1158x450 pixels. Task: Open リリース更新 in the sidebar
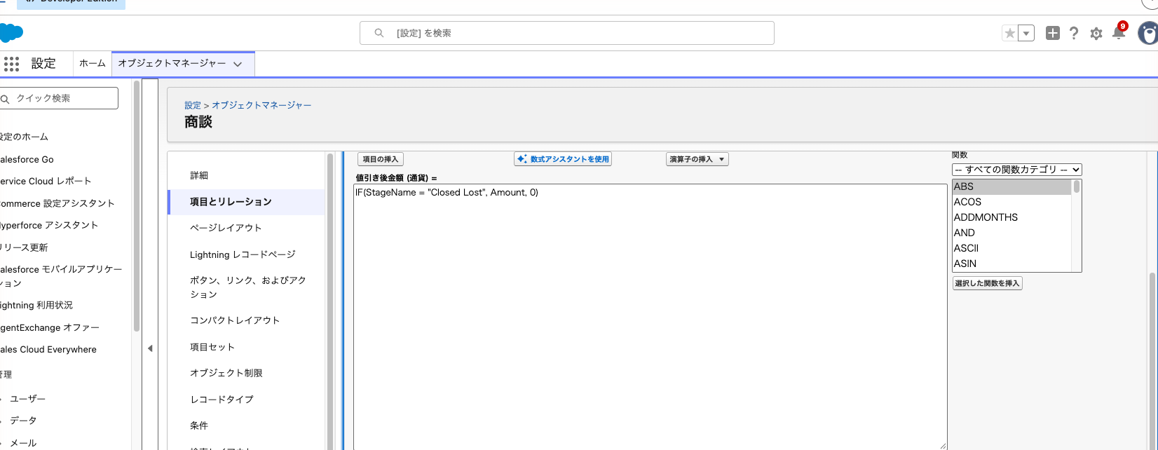(x=24, y=247)
